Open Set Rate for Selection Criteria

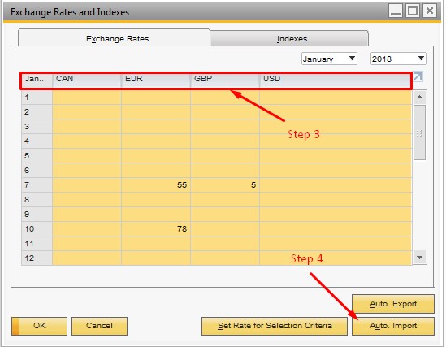pyautogui.click(x=275, y=326)
